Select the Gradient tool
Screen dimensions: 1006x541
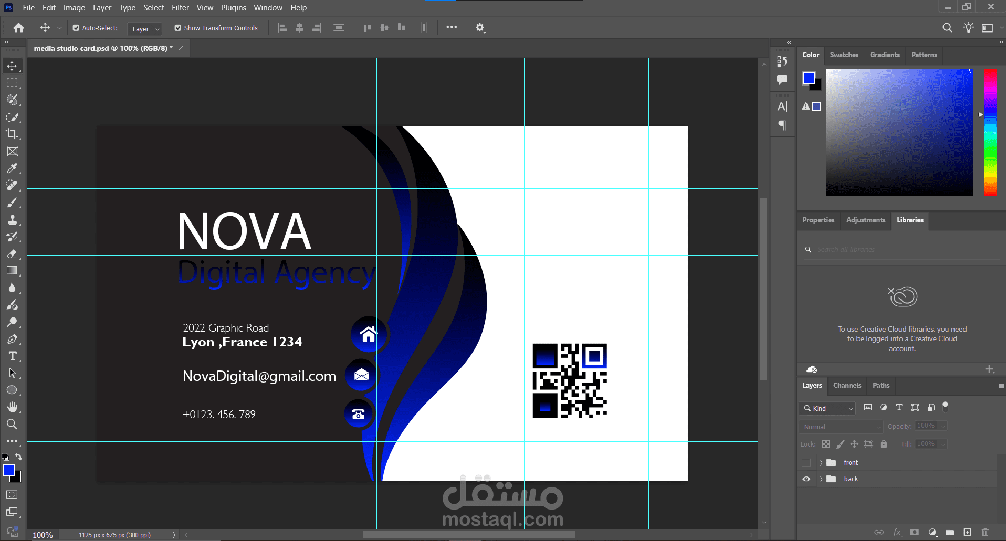pyautogui.click(x=12, y=271)
